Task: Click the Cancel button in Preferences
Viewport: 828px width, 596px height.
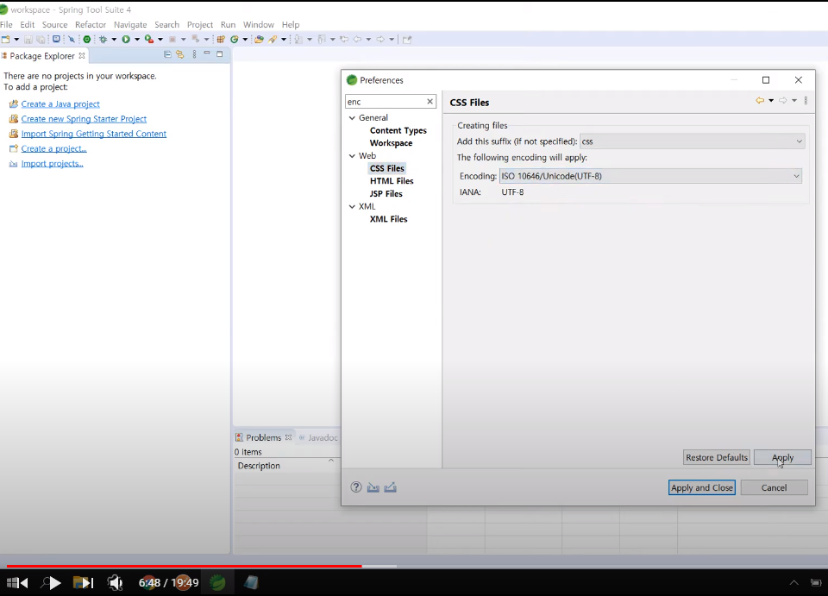Action: point(775,487)
